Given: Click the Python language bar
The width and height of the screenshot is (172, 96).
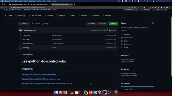Looking at the screenshot, I should (x=137, y=87).
